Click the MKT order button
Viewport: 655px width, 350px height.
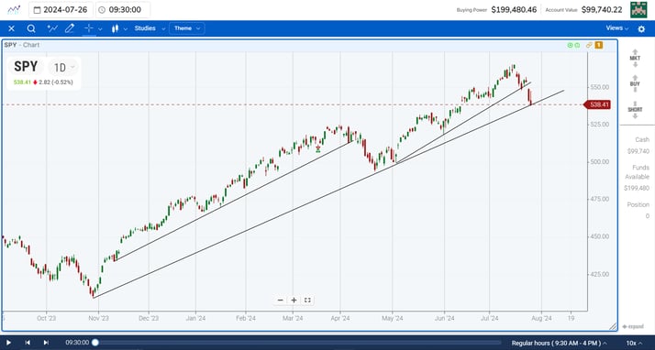click(x=635, y=59)
